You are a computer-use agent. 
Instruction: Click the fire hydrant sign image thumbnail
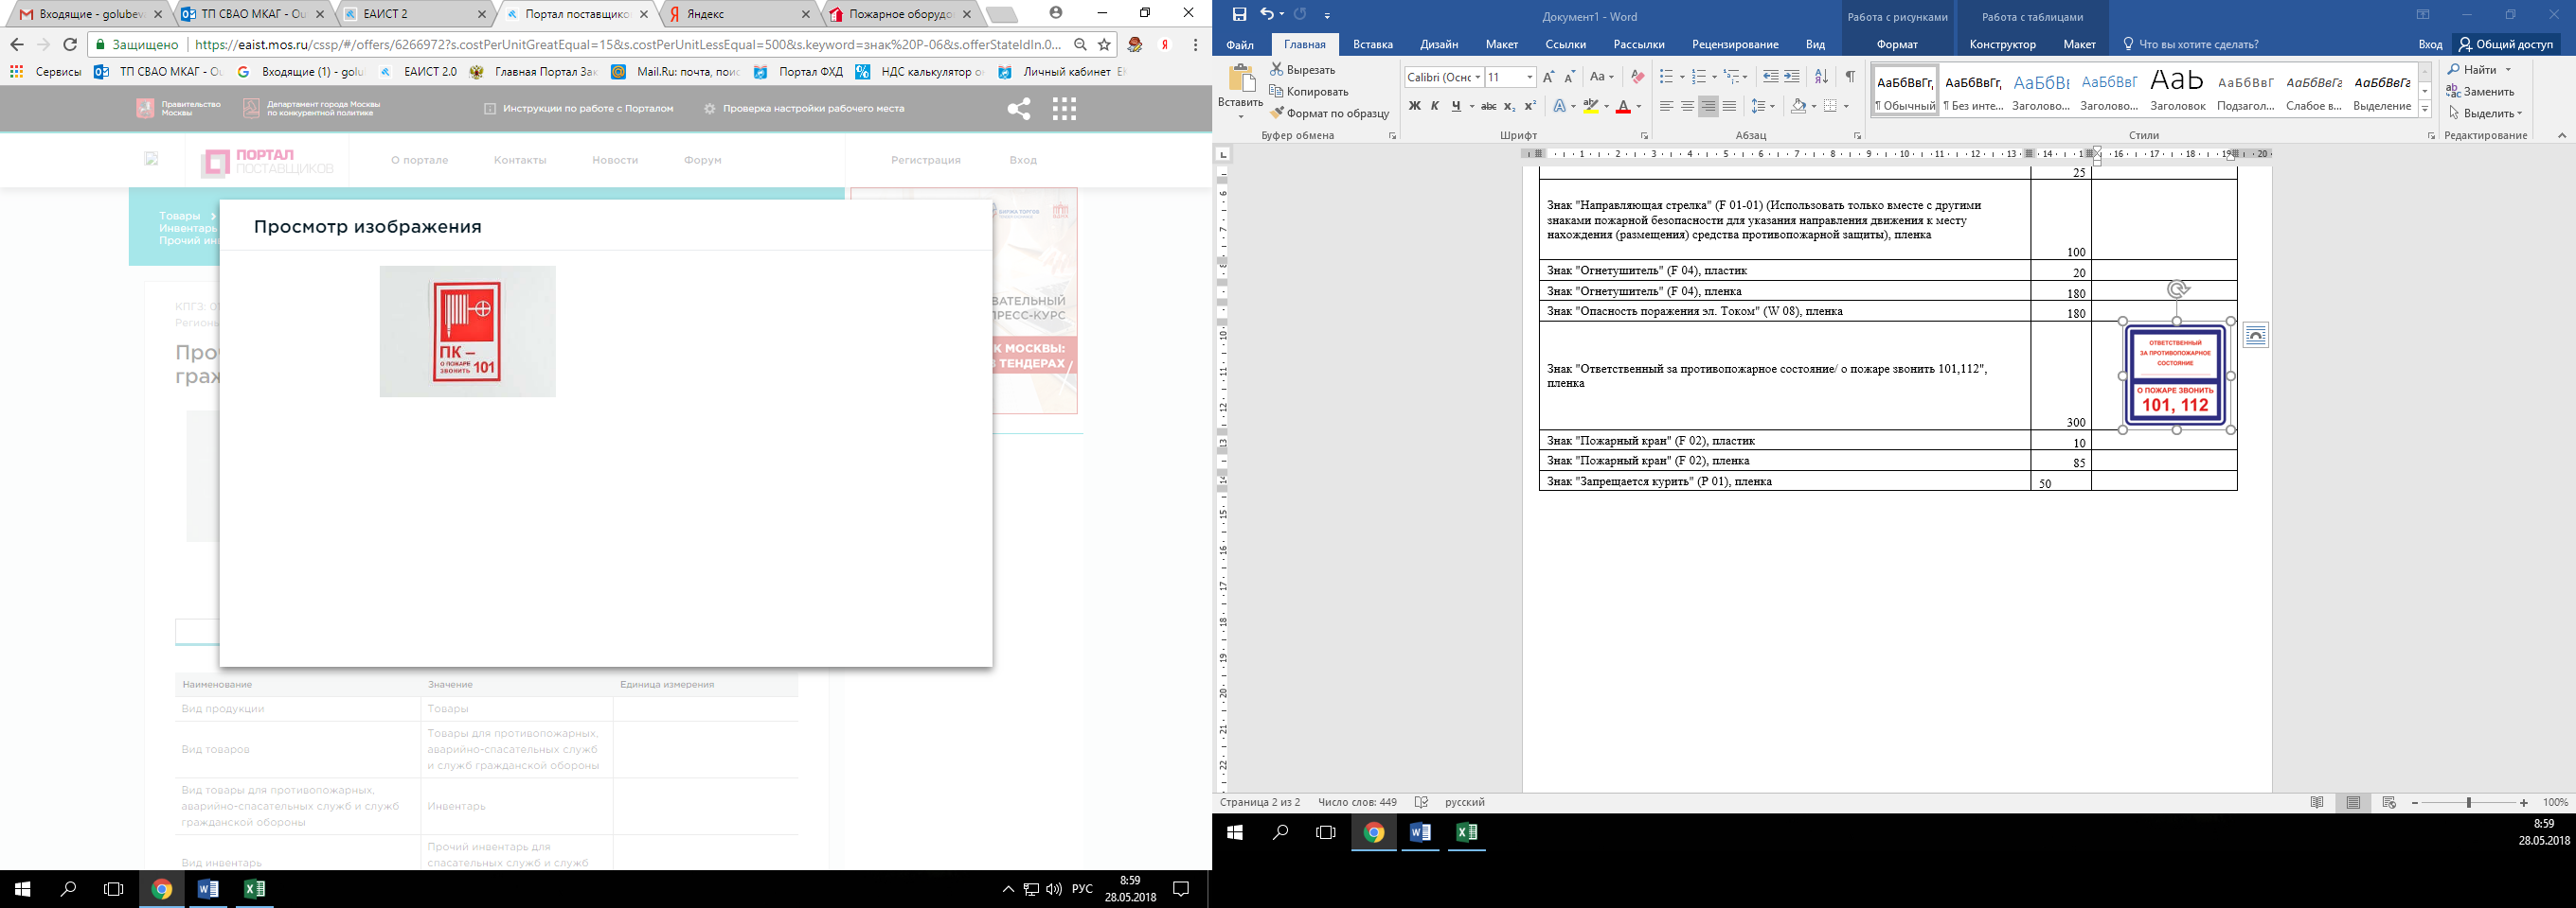[467, 331]
